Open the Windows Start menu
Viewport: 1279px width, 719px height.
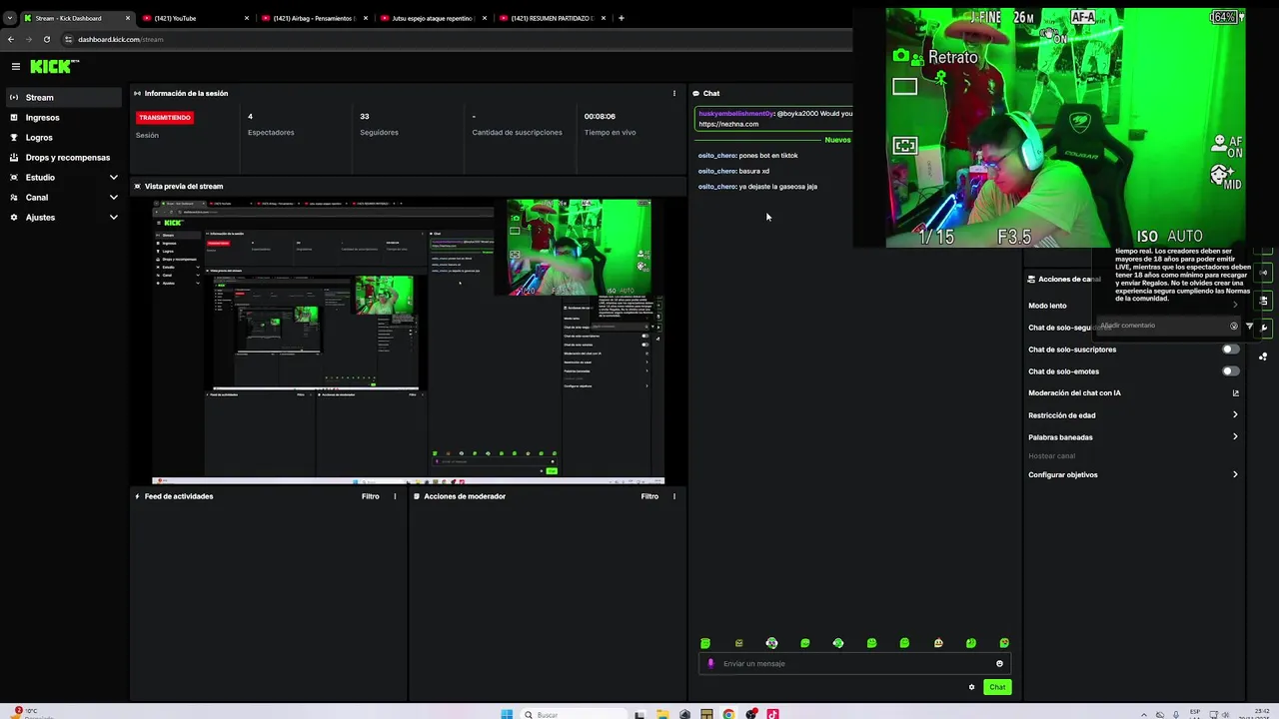coord(507,714)
